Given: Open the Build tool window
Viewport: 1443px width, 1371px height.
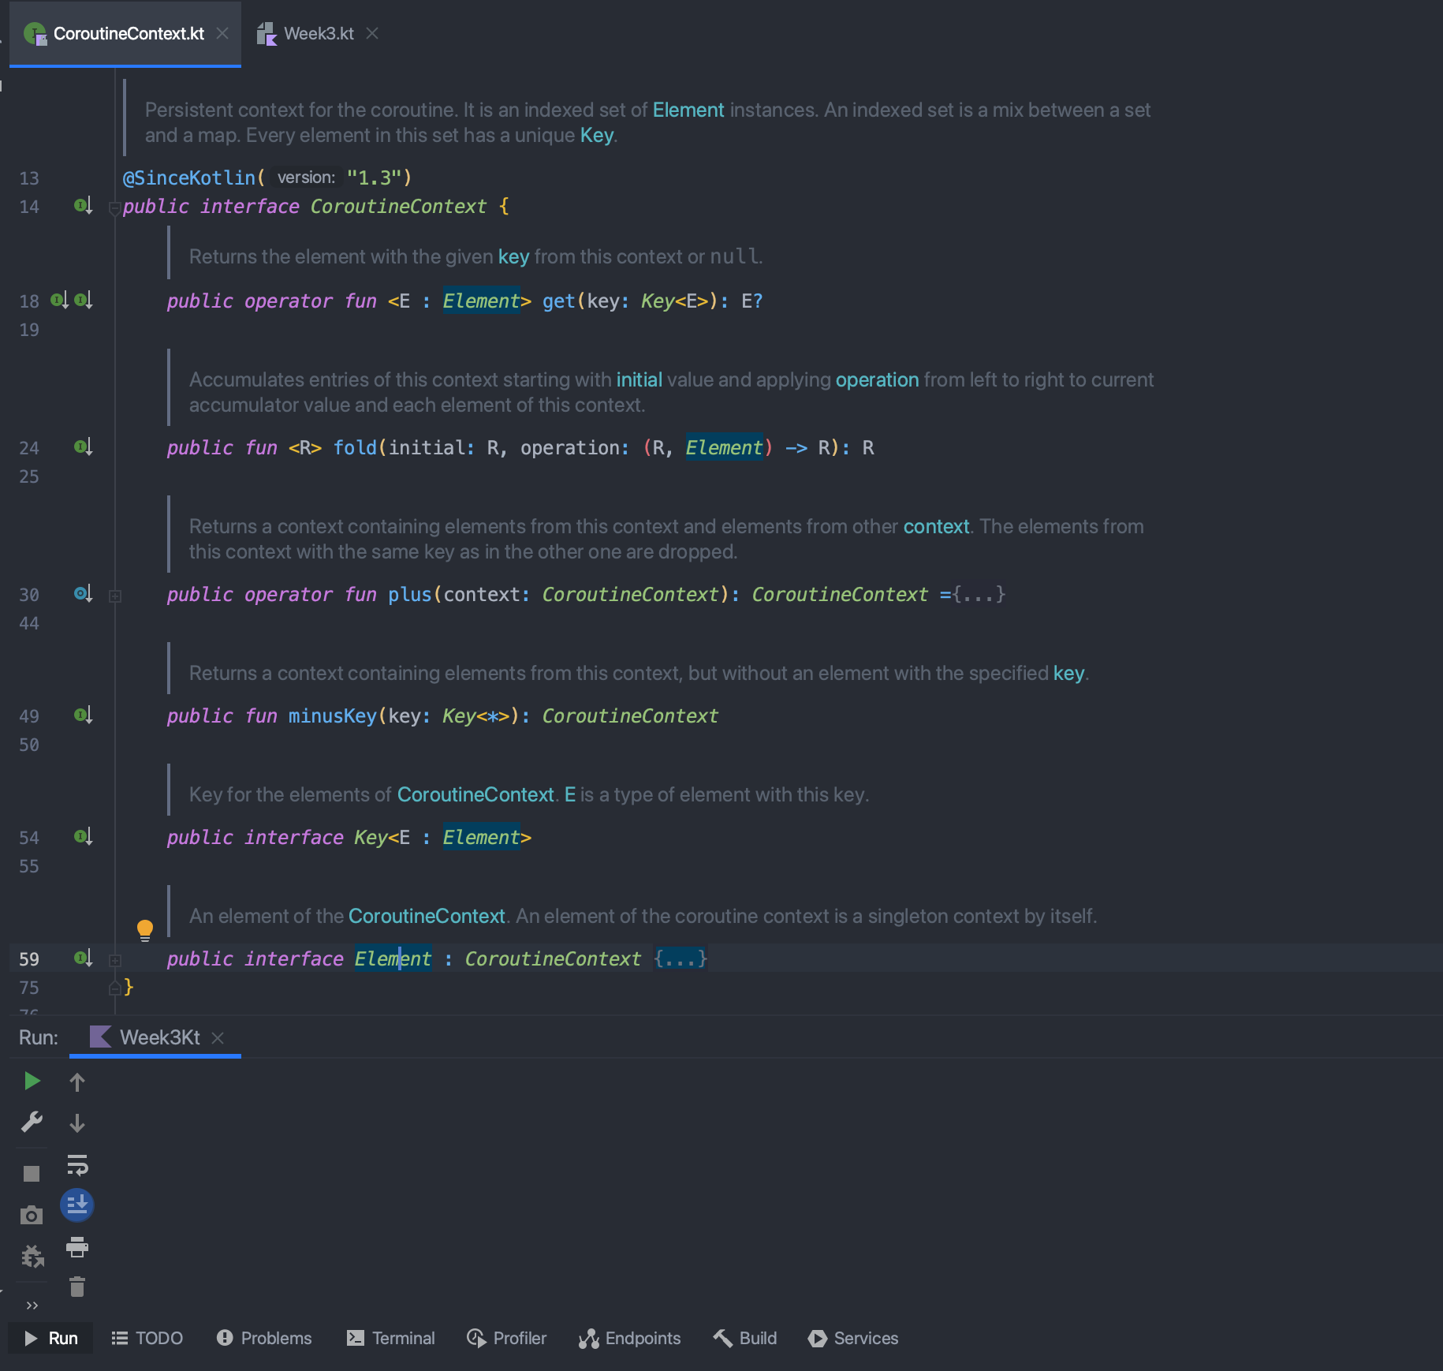Looking at the screenshot, I should pyautogui.click(x=745, y=1338).
